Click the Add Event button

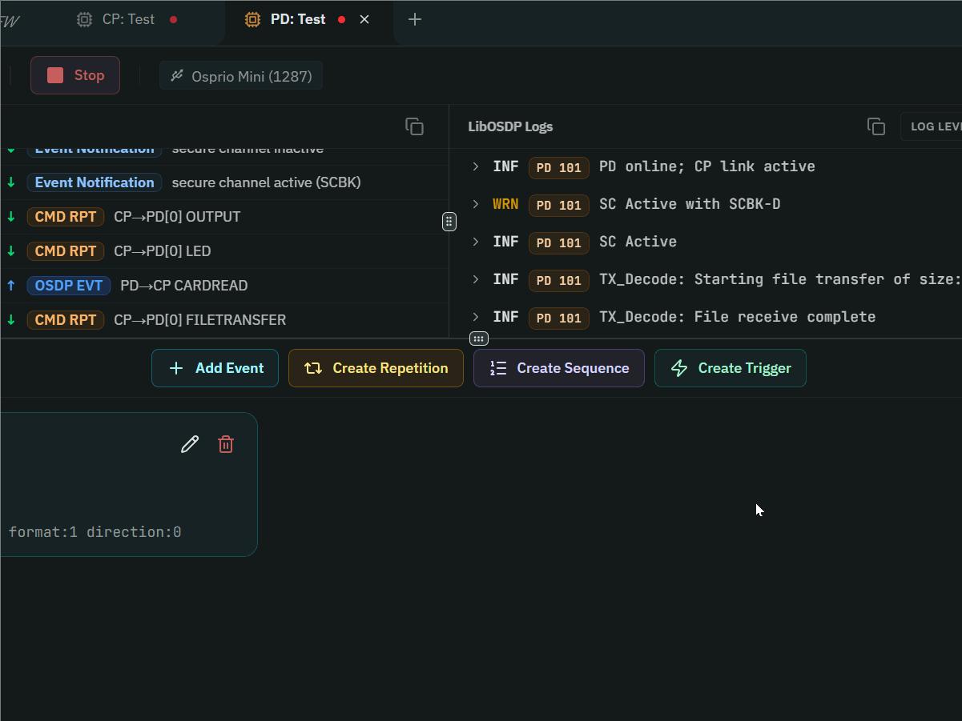click(x=215, y=368)
